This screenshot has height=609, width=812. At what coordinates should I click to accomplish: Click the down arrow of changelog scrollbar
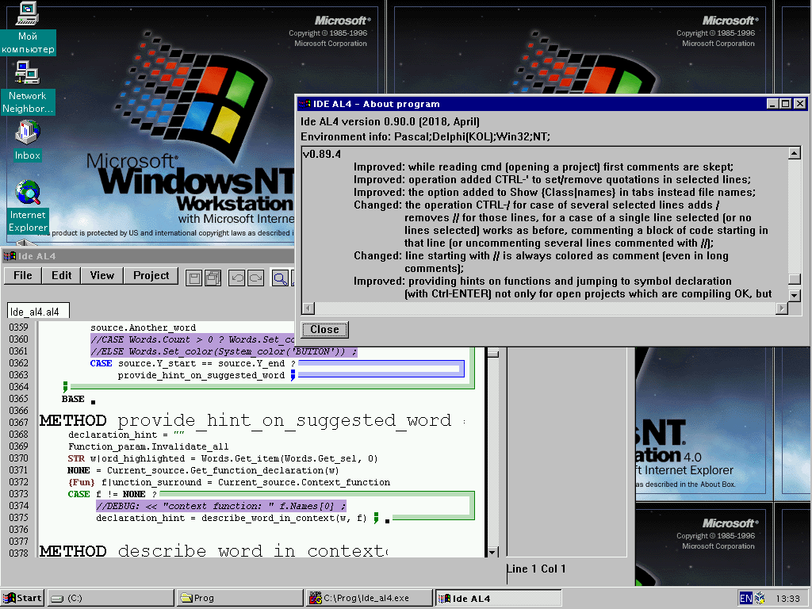[795, 295]
